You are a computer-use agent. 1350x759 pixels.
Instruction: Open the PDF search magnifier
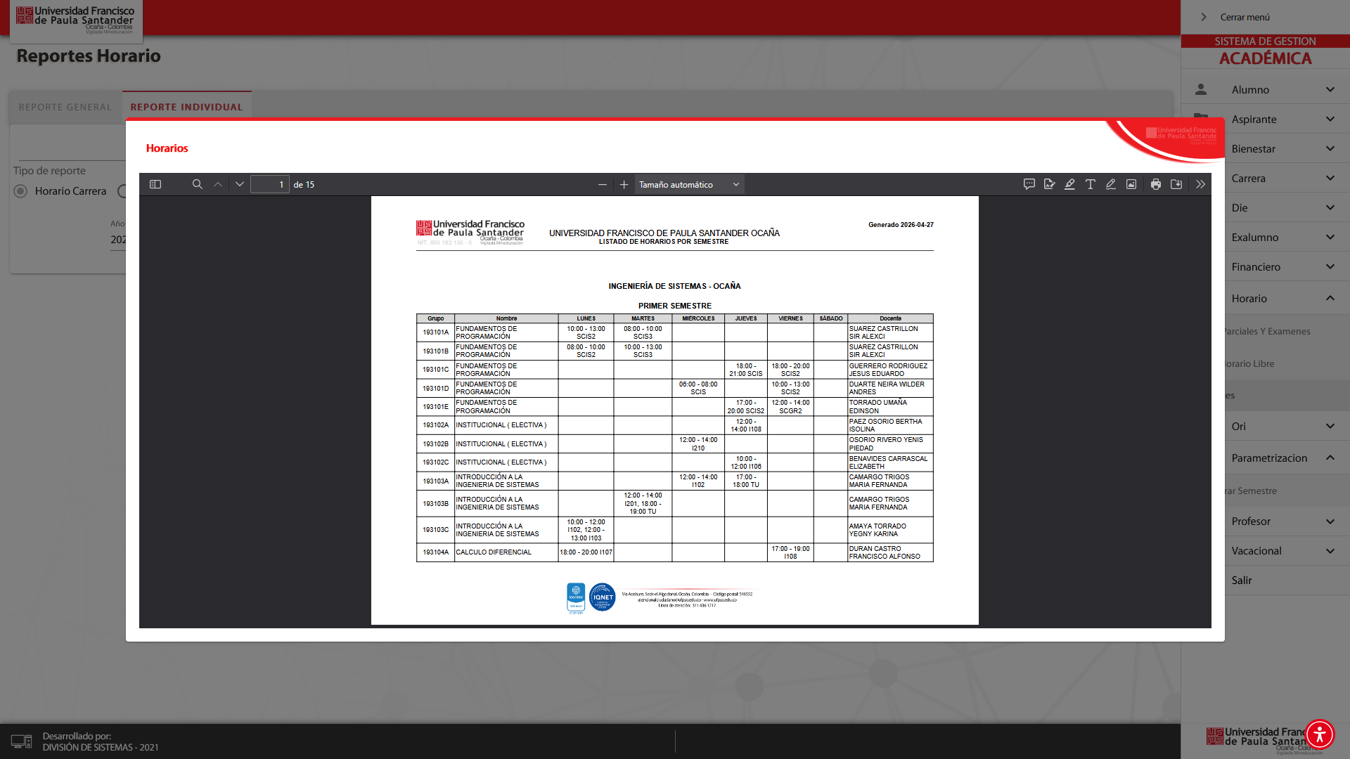coord(198,184)
